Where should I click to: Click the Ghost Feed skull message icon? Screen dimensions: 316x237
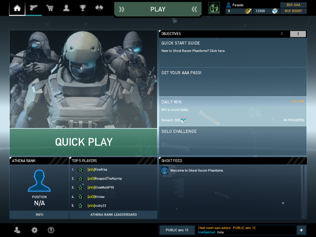click(165, 171)
